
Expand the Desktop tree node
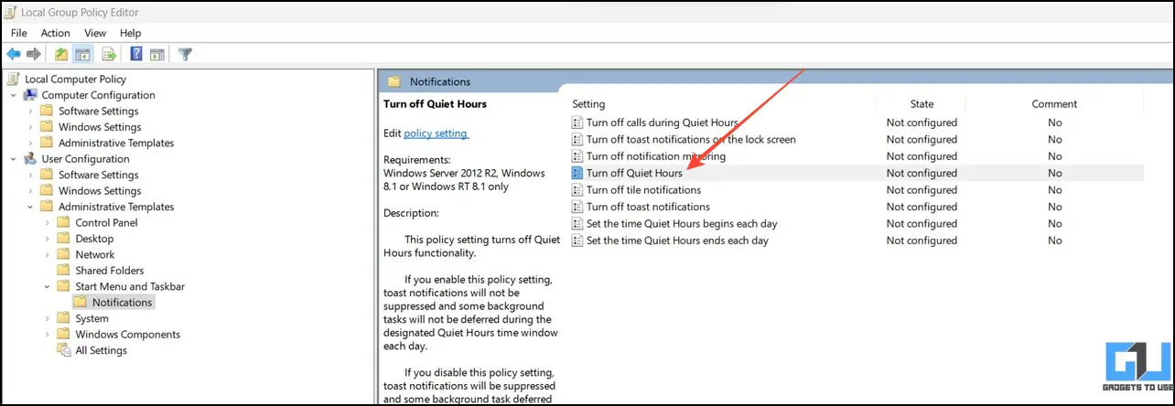pyautogui.click(x=47, y=239)
